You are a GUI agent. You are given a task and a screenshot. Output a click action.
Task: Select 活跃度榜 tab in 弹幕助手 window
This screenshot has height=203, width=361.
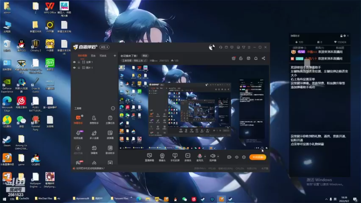(x=299, y=48)
